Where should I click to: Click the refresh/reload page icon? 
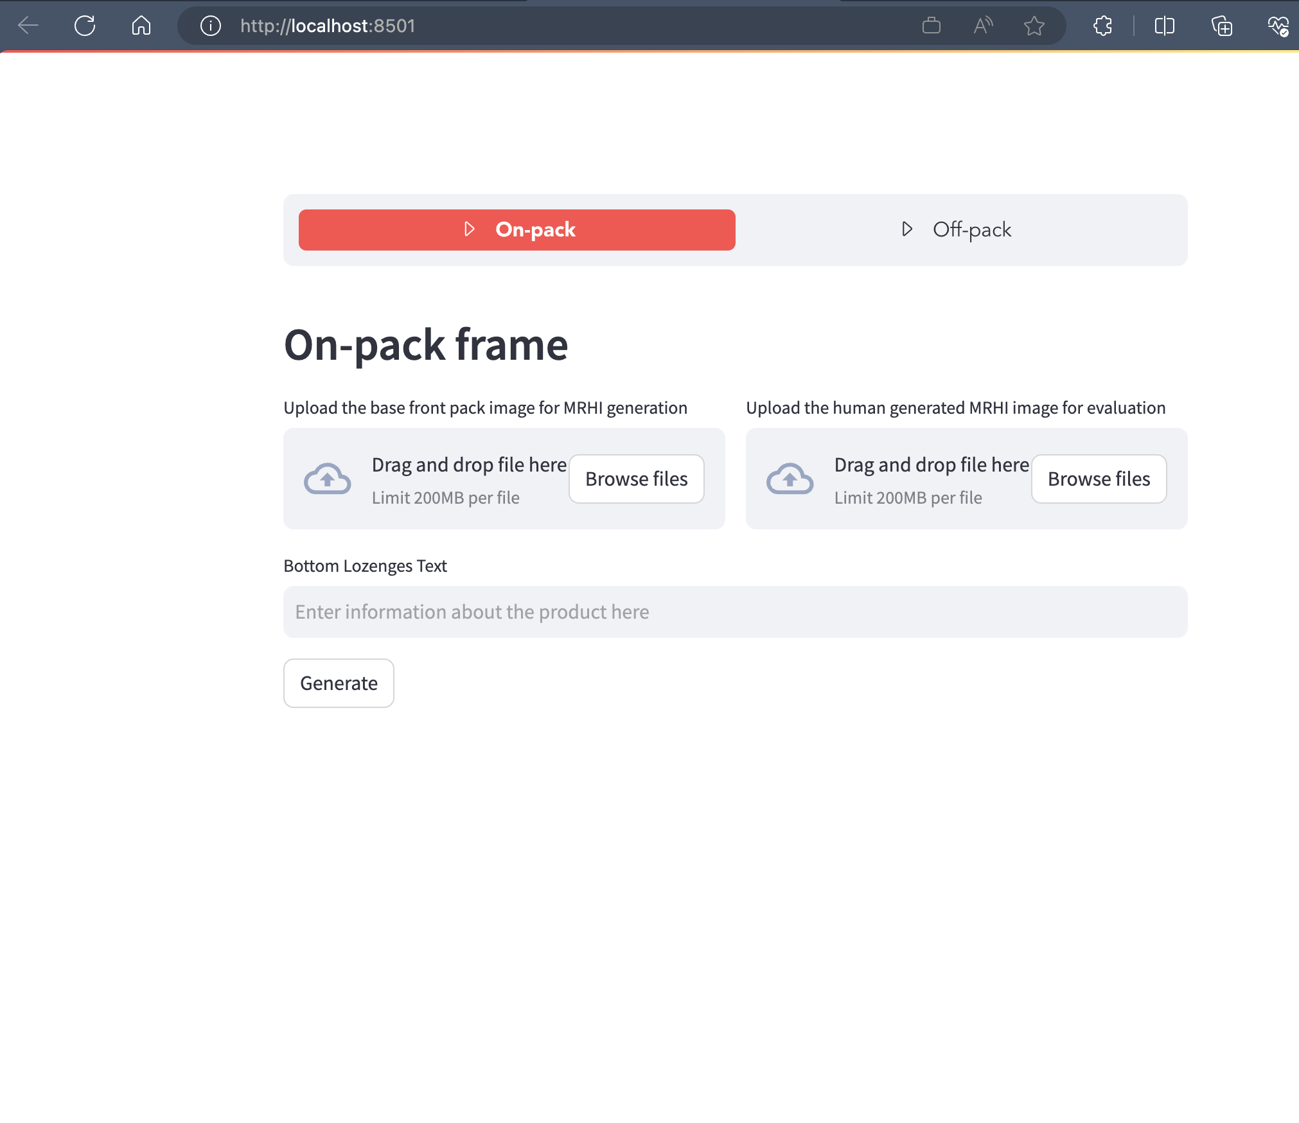tap(85, 26)
